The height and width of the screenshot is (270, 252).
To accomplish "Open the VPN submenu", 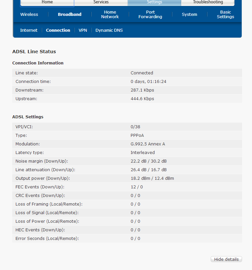I will point(83,30).
